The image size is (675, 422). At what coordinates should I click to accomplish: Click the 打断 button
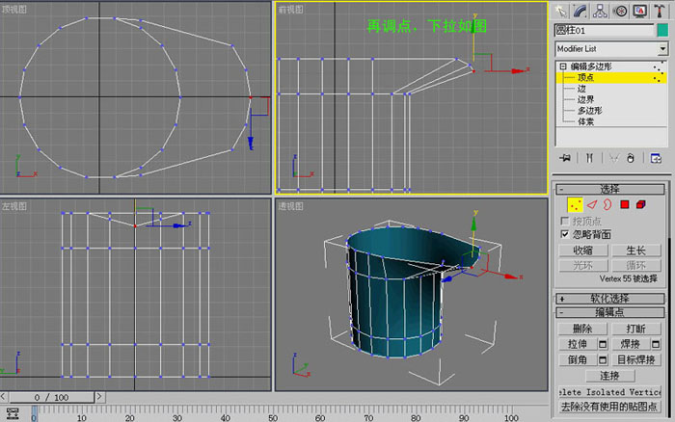[x=636, y=330]
